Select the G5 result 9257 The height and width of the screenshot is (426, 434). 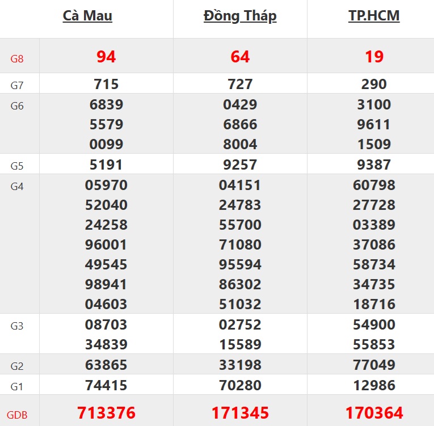[240, 165]
